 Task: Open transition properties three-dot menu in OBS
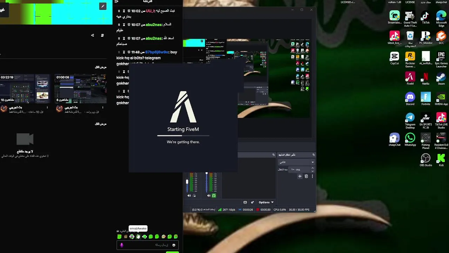[x=312, y=176]
